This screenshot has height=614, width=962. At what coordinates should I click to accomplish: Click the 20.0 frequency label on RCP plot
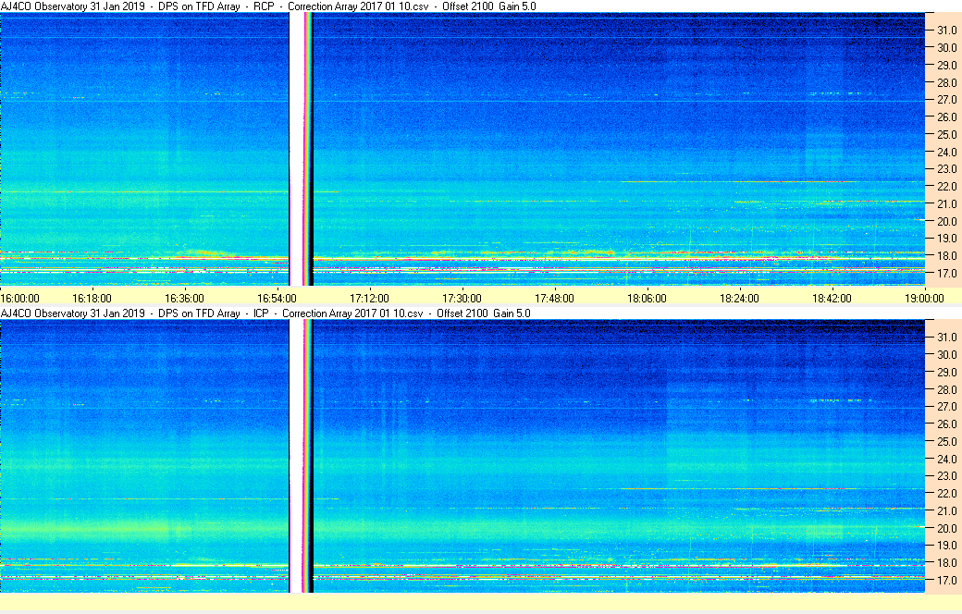[x=946, y=221]
